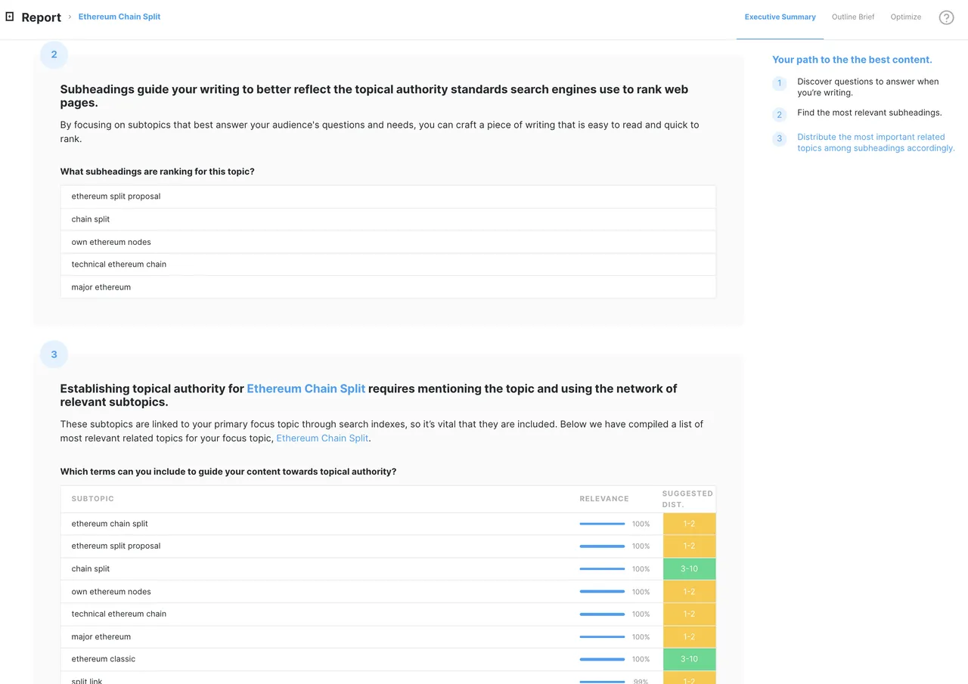This screenshot has width=968, height=684.
Task: Switch to the Outline Brief tab
Action: click(x=853, y=17)
